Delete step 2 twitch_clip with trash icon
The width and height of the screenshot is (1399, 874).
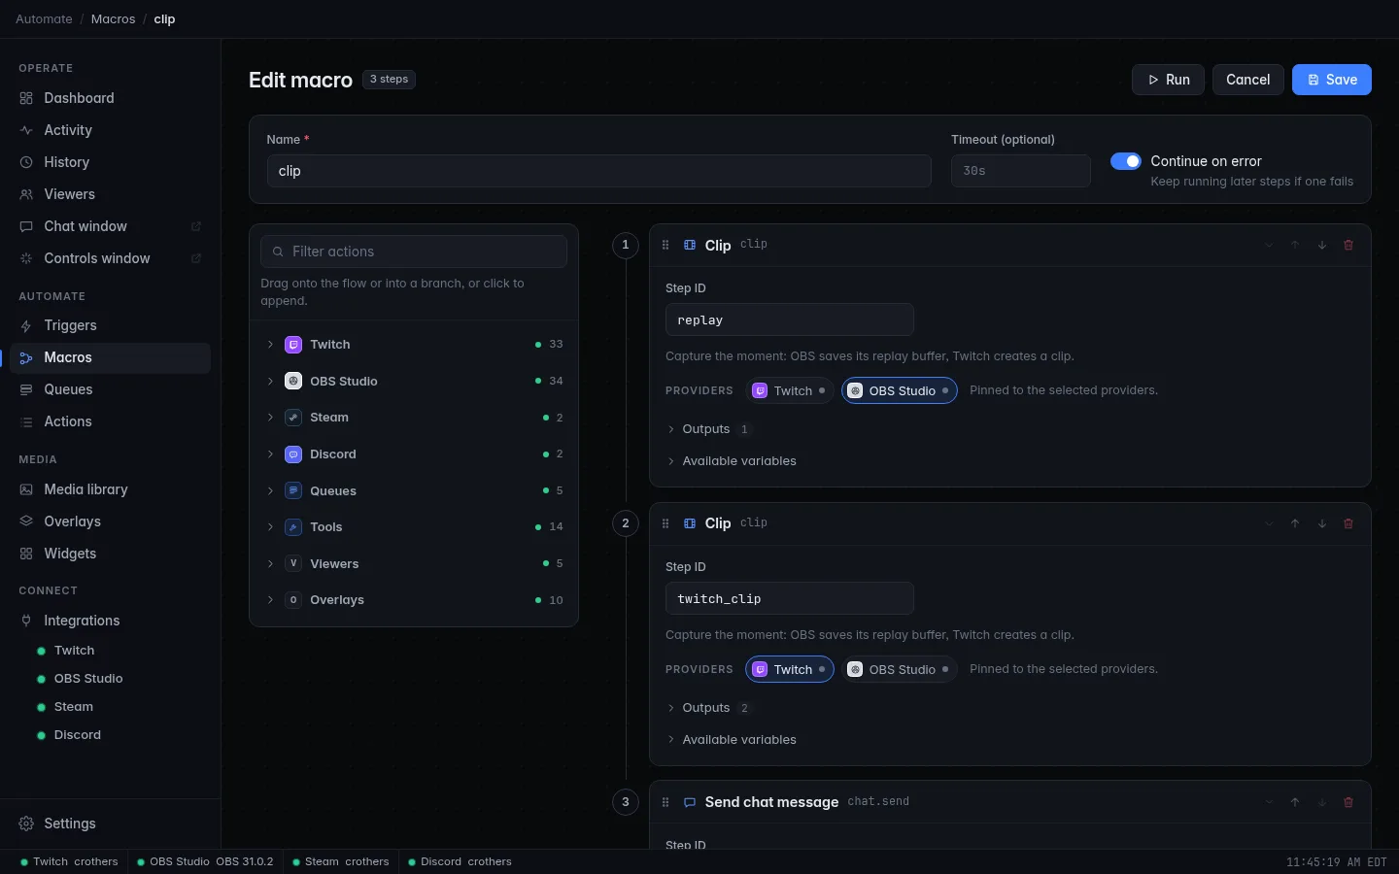[1348, 523]
